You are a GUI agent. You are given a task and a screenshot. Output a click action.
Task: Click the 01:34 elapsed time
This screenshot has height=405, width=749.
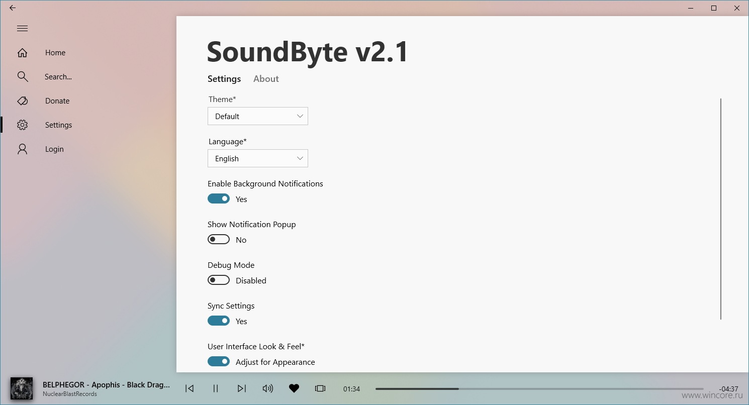(x=351, y=389)
